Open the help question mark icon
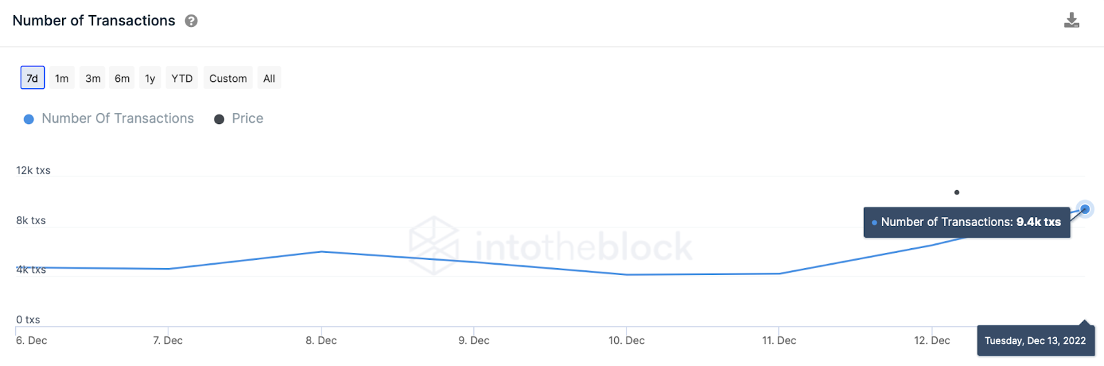Image resolution: width=1104 pixels, height=366 pixels. point(191,21)
